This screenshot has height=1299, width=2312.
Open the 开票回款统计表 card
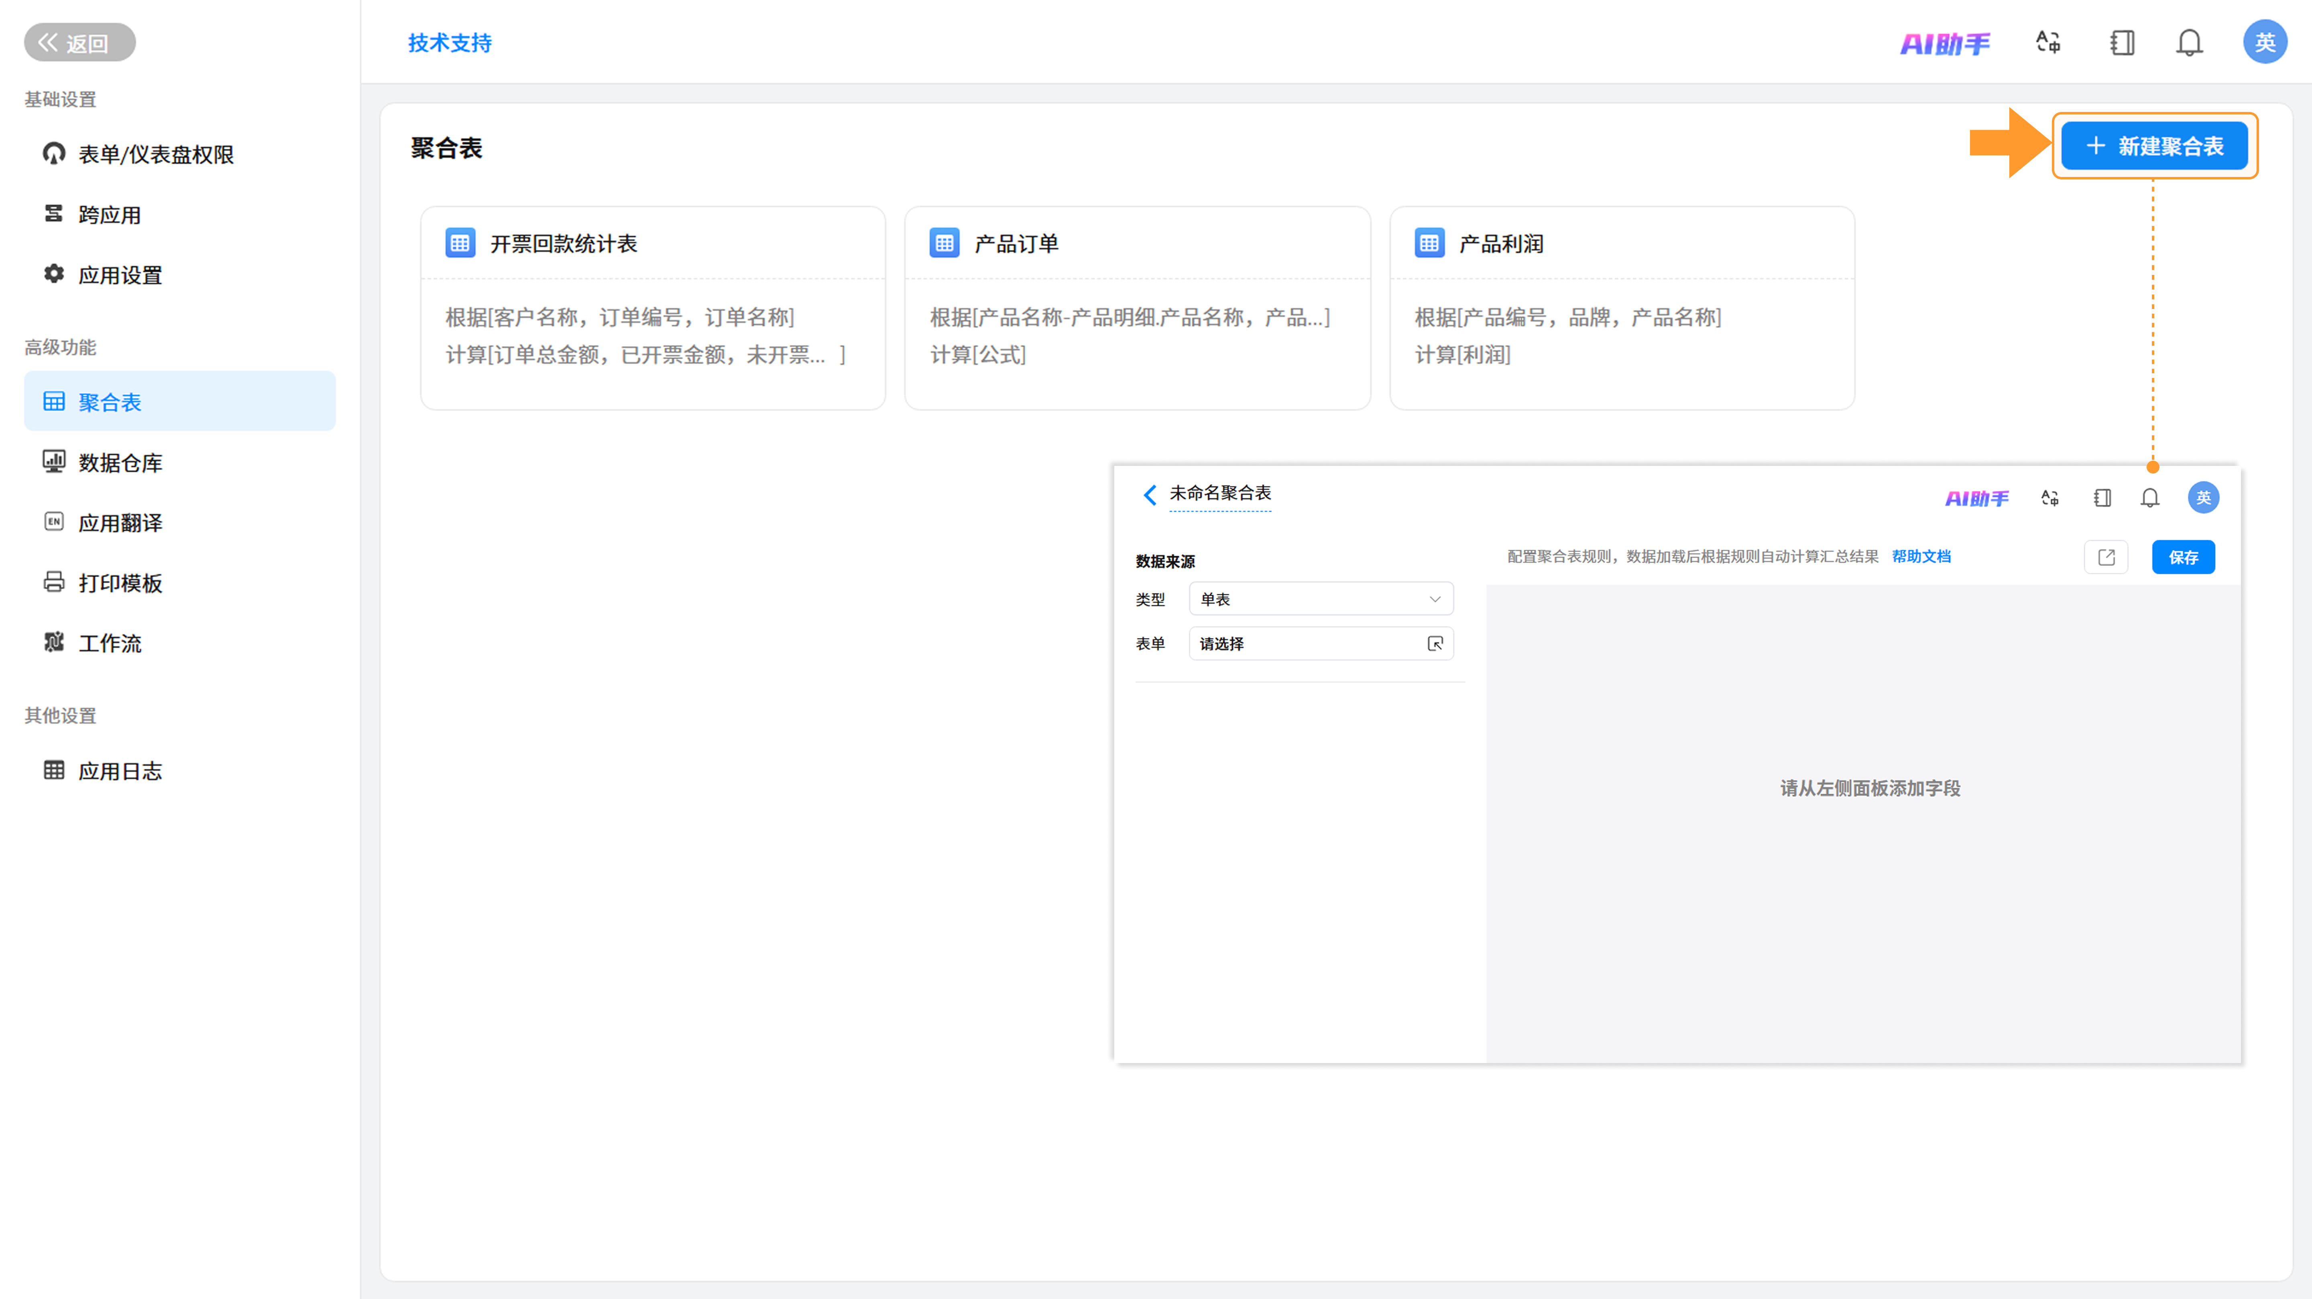(x=653, y=308)
